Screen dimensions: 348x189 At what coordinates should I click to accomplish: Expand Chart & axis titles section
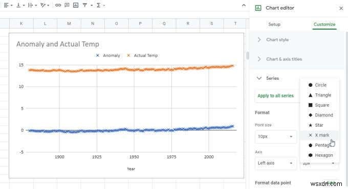coord(296,59)
